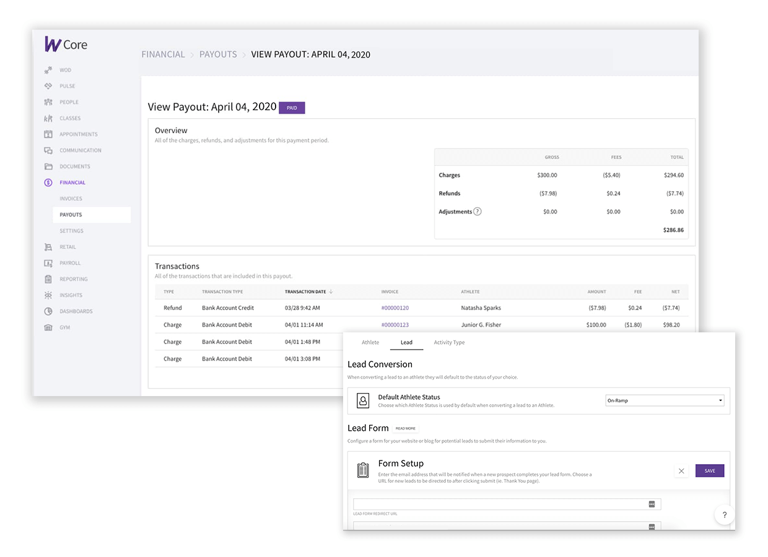Open Invoices under Financial menu
This screenshot has height=557, width=768.
(71, 199)
